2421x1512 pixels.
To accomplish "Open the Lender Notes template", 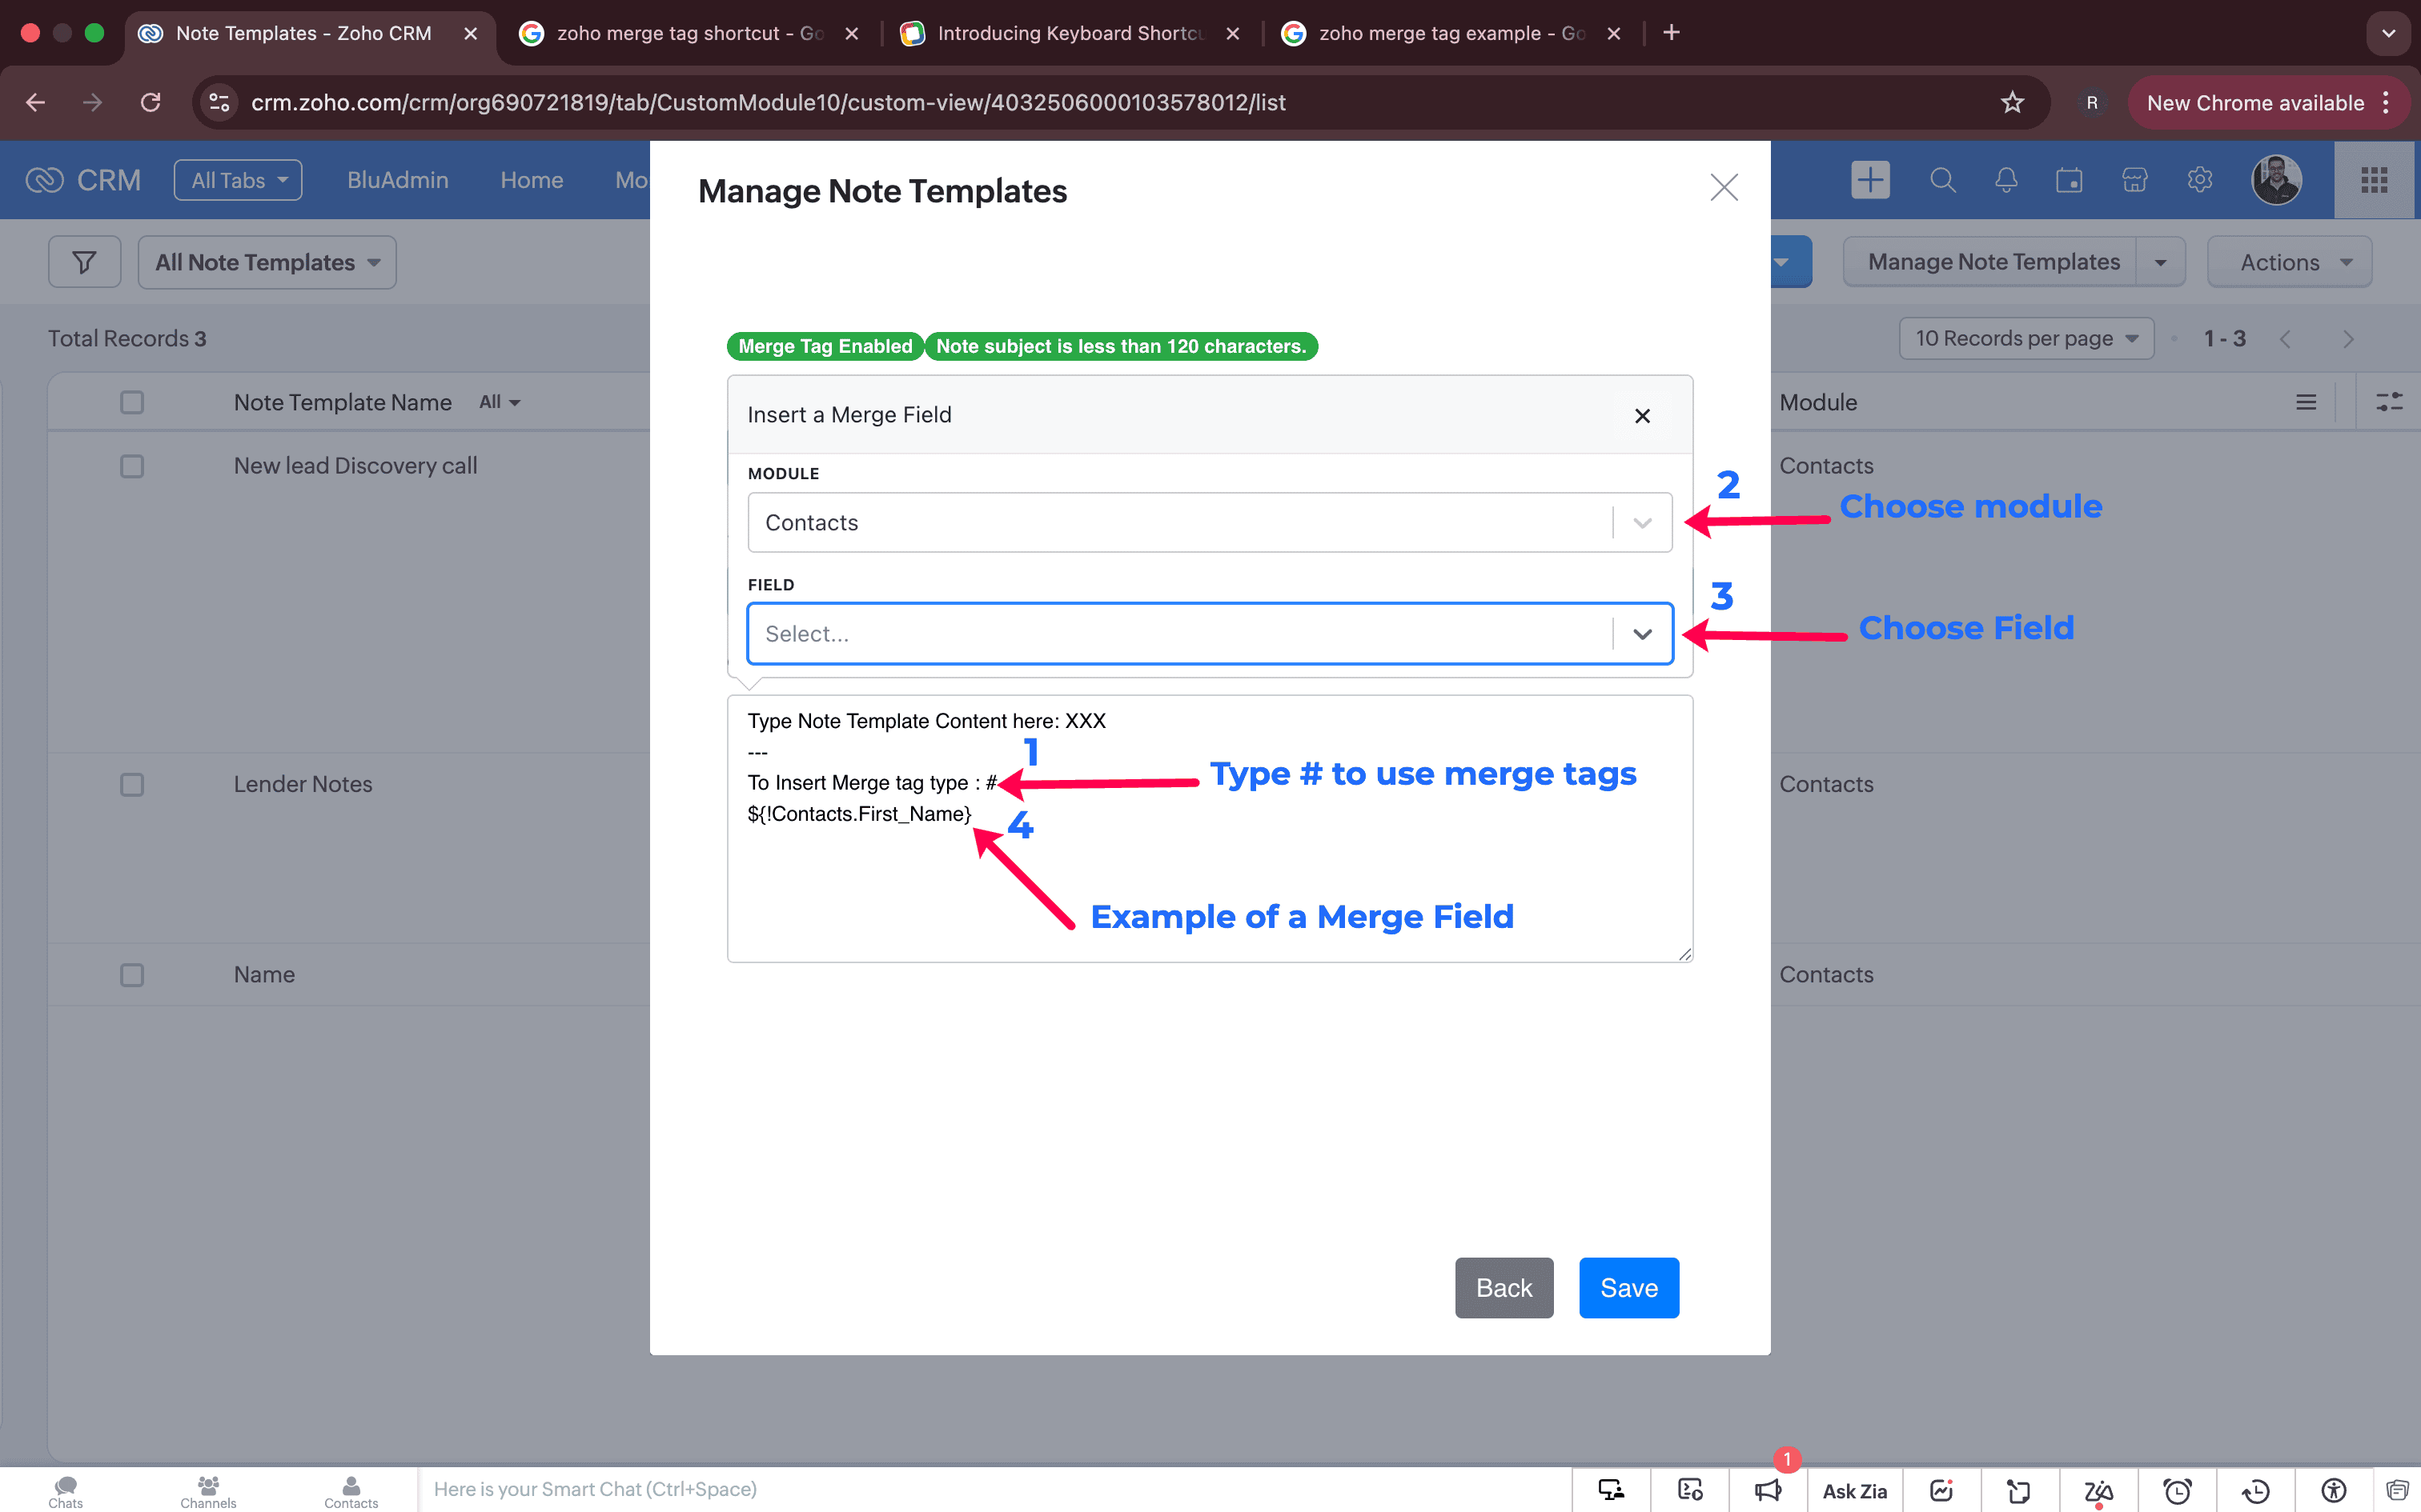I will pos(303,784).
